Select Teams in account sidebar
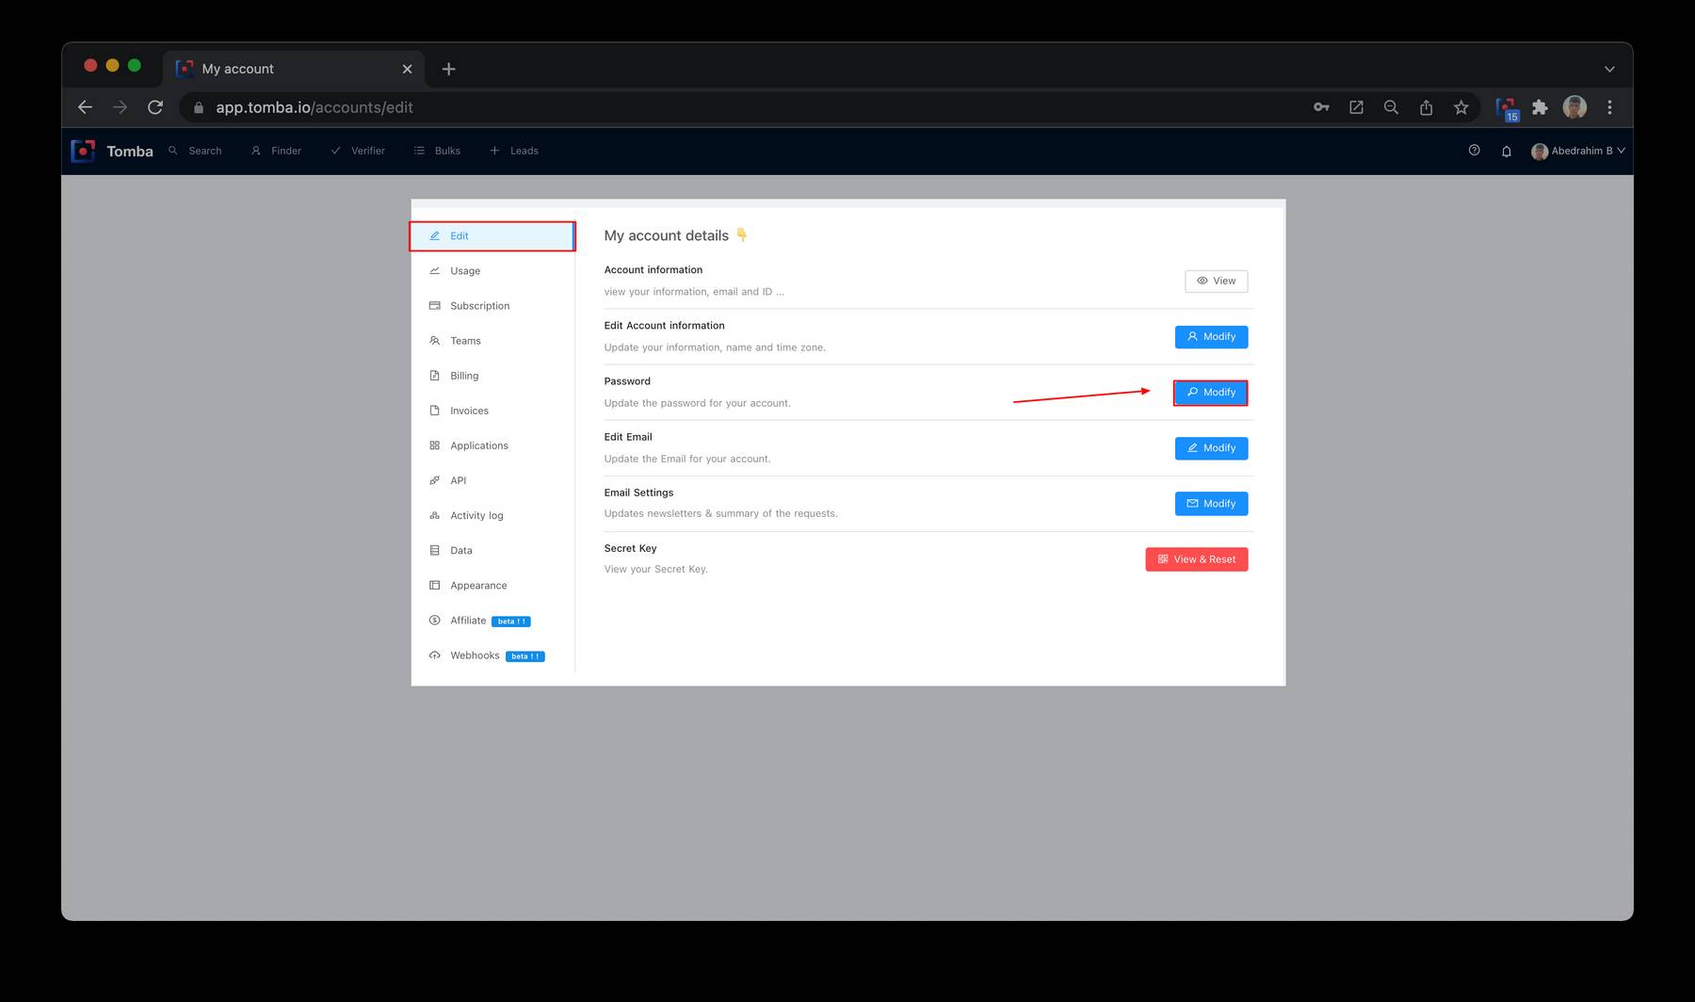The height and width of the screenshot is (1002, 1695). click(492, 341)
